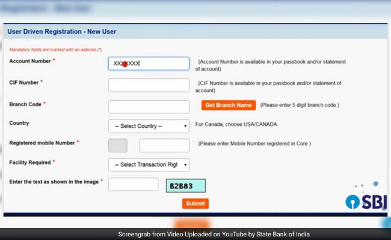
Task: Click the mandatory fields asterisk notice
Action: [55, 49]
